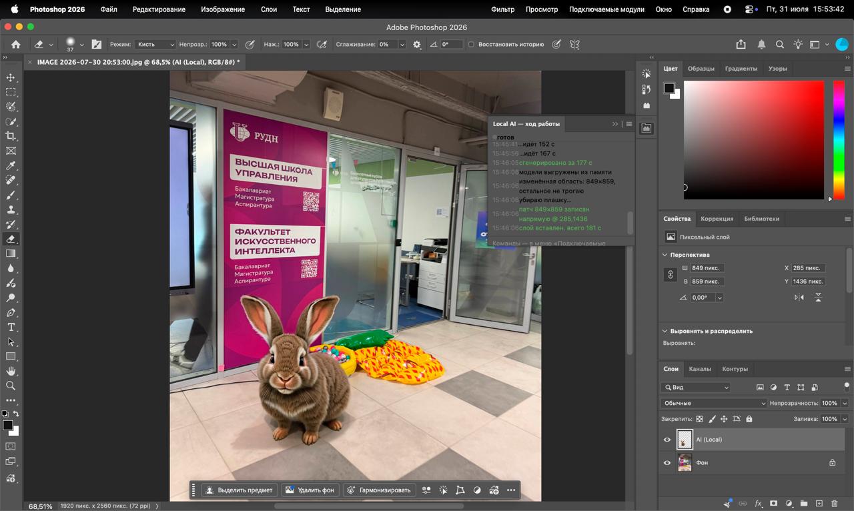
Task: Select the Rectangle shape tool
Action: 11,356
